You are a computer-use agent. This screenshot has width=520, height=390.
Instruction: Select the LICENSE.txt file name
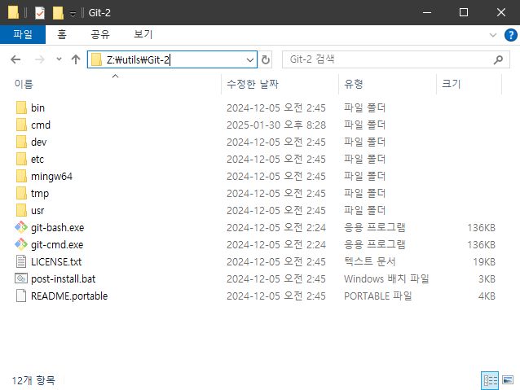pyautogui.click(x=56, y=262)
